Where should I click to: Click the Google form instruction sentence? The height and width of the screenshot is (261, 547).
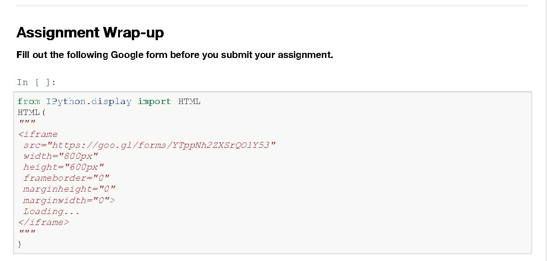pos(174,55)
